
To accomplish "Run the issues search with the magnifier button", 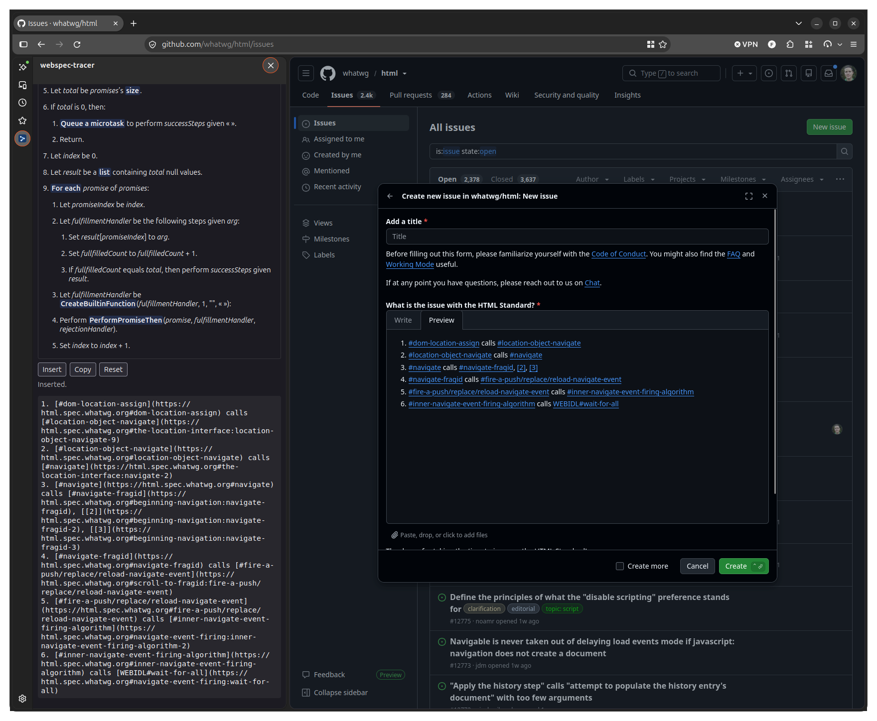I will coord(845,151).
